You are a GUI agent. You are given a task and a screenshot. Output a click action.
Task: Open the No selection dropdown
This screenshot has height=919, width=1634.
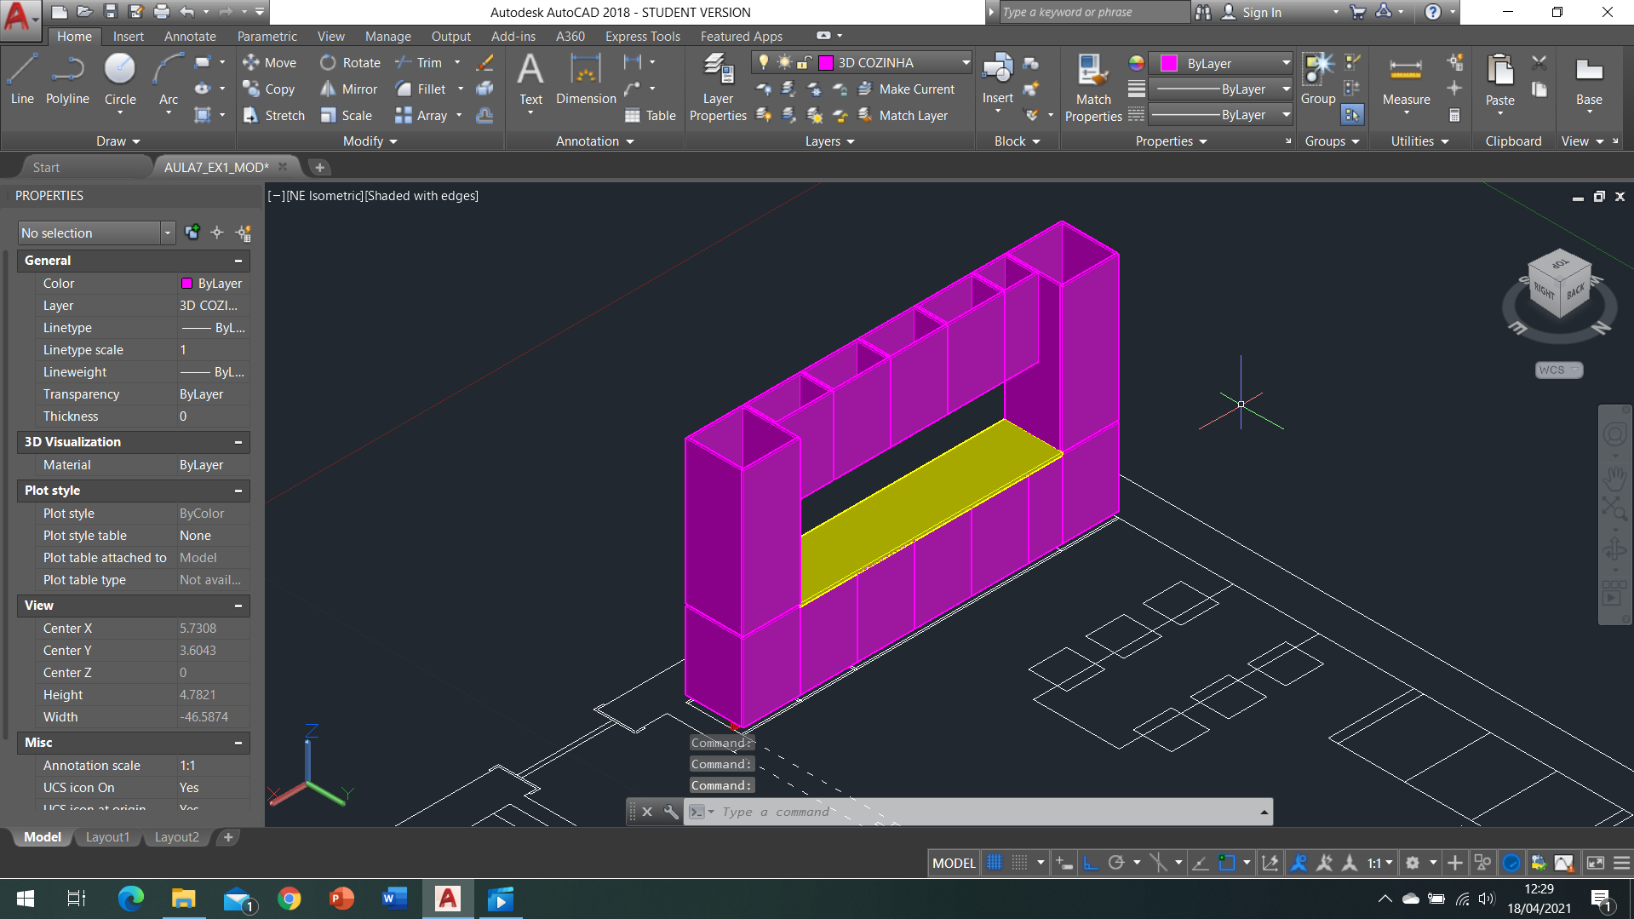point(167,233)
